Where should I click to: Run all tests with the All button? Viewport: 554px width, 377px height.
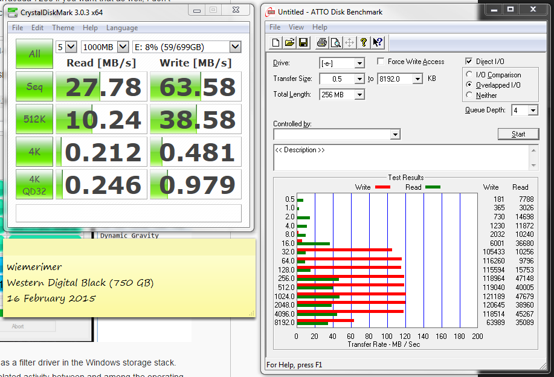click(34, 53)
